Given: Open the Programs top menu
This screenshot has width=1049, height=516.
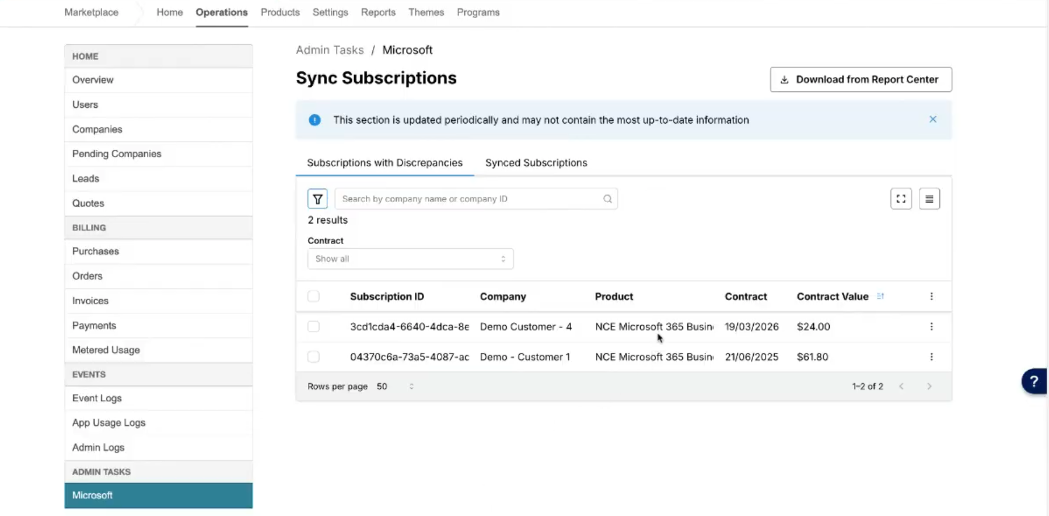Looking at the screenshot, I should point(478,12).
